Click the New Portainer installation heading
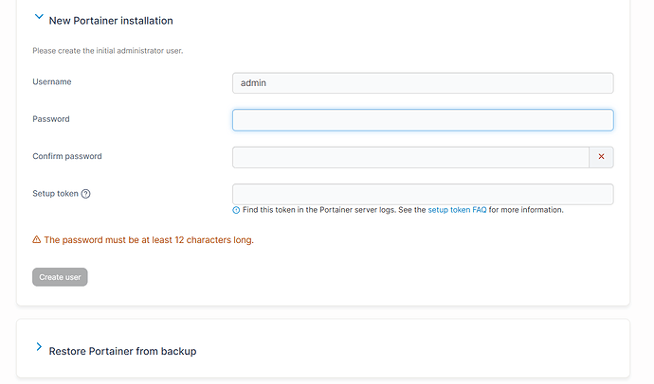 click(x=111, y=21)
